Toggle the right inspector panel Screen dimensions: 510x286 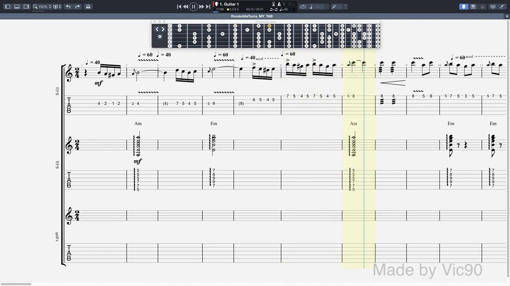(26, 6)
